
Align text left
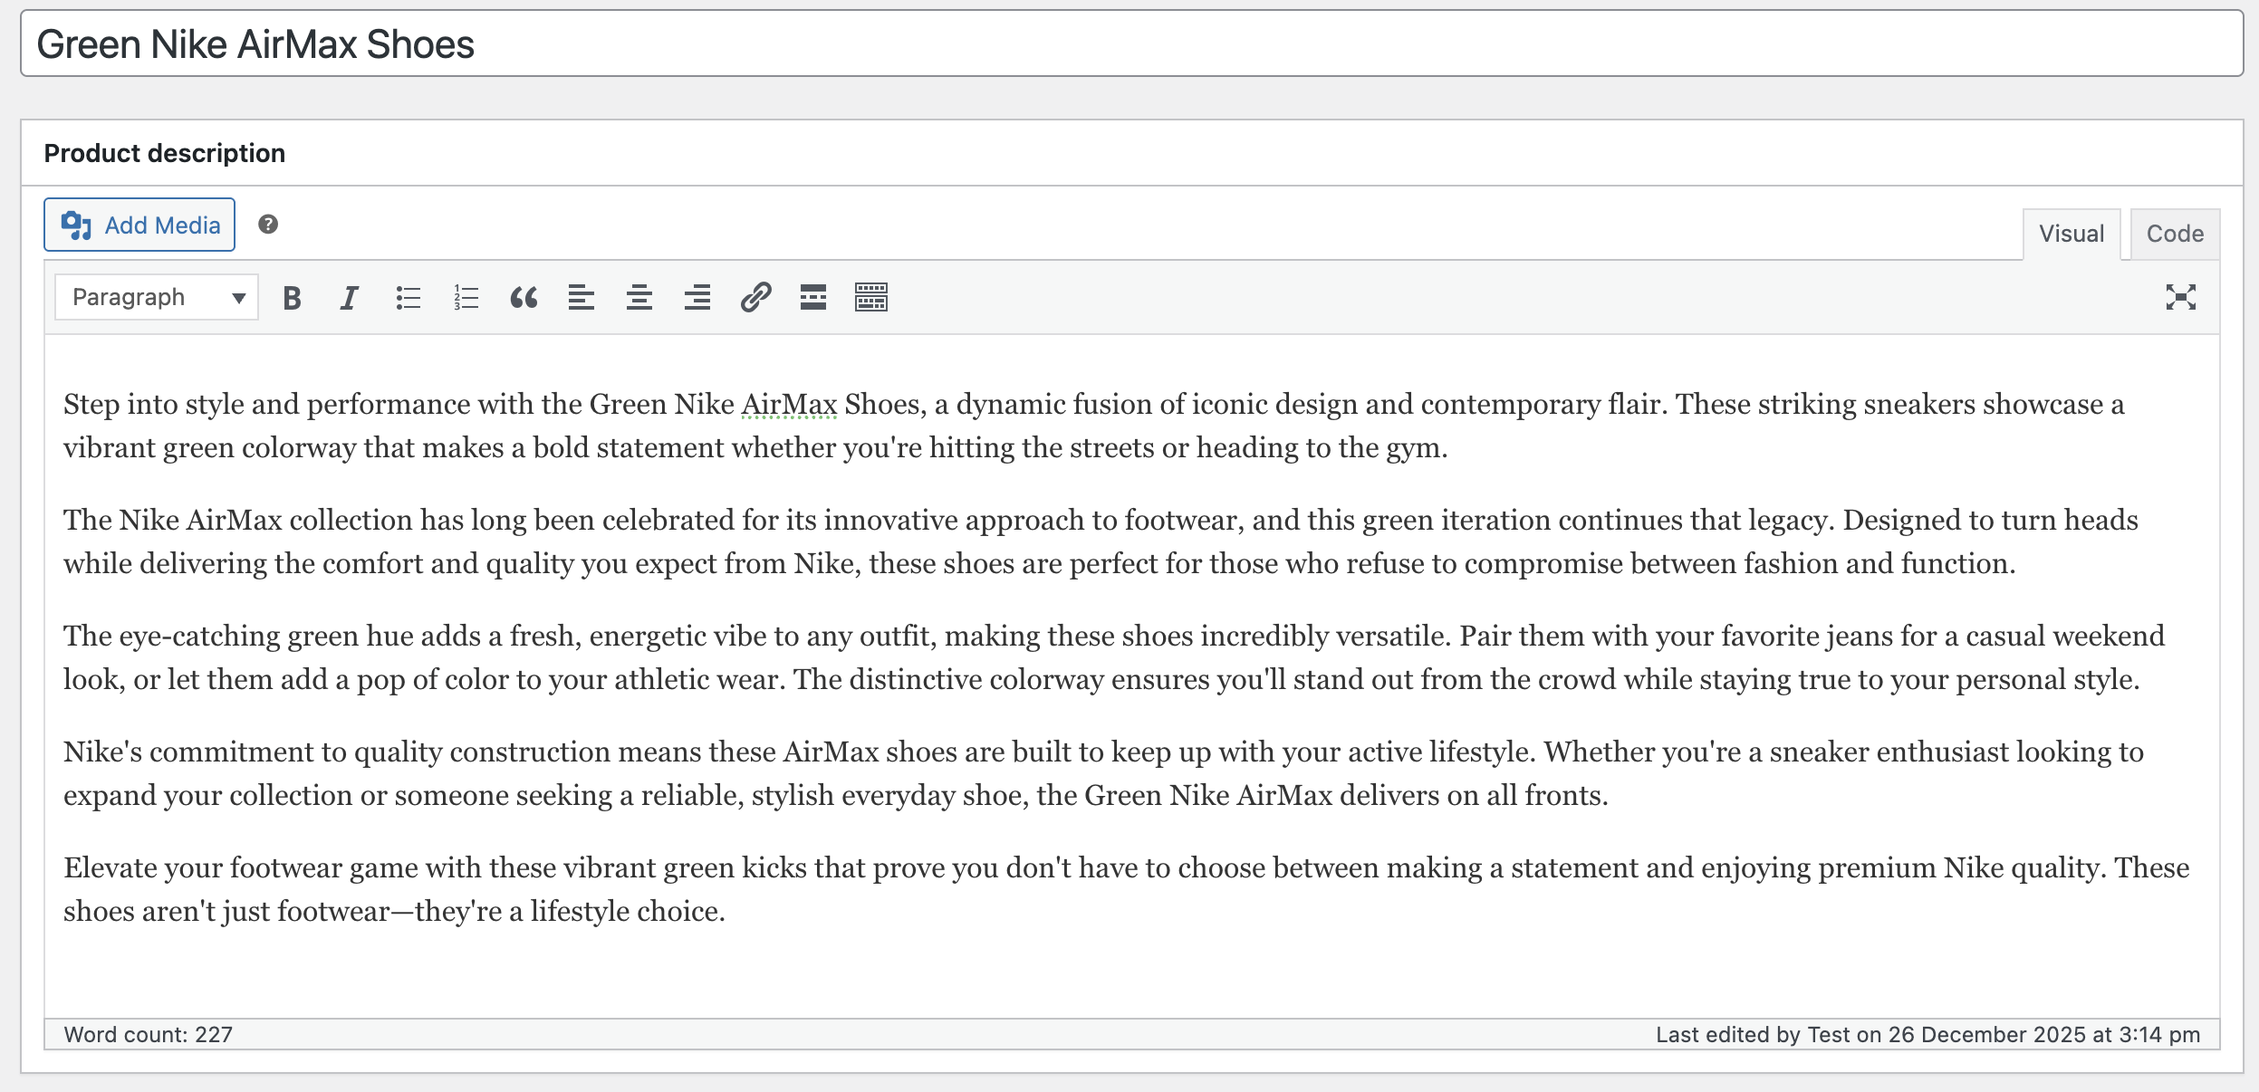(582, 297)
